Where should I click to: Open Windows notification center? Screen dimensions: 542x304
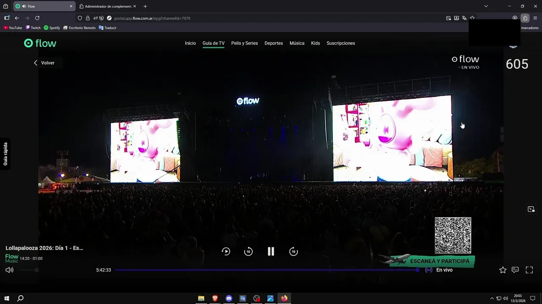(533, 299)
